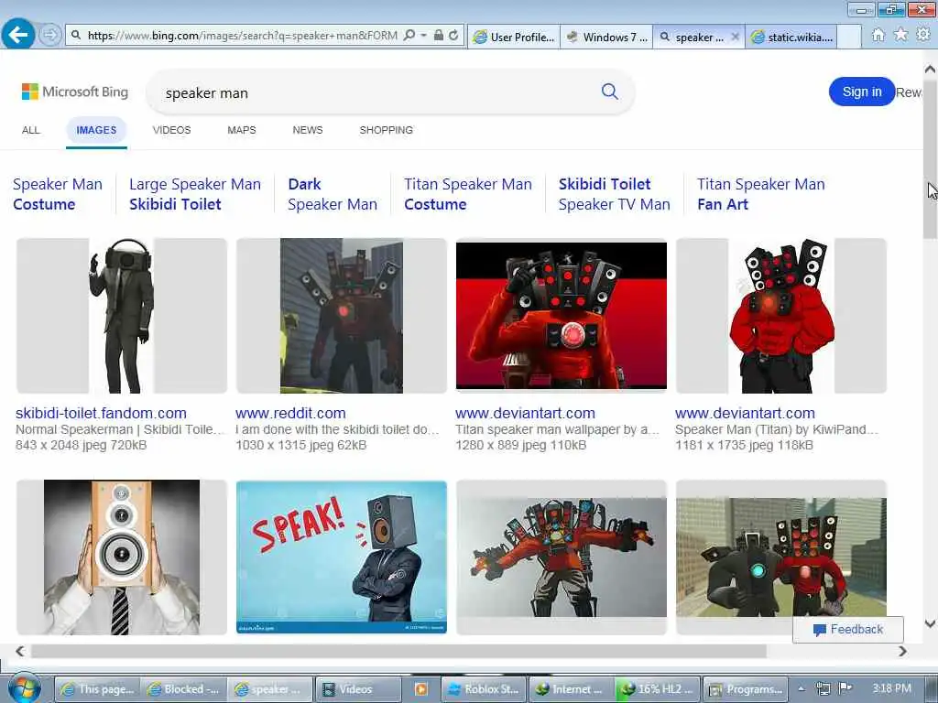Click the address bar search magnifier icon
The image size is (938, 703).
pos(409,36)
